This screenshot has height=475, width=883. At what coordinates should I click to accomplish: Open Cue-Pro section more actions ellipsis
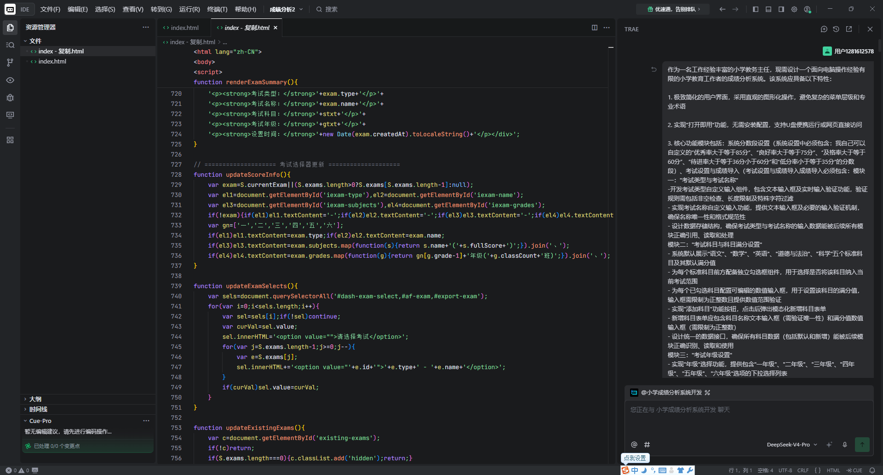point(146,421)
